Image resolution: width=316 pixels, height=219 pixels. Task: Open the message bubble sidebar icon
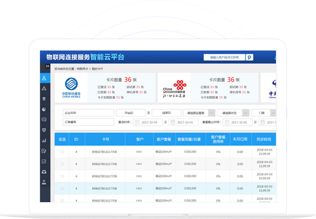pos(44,120)
